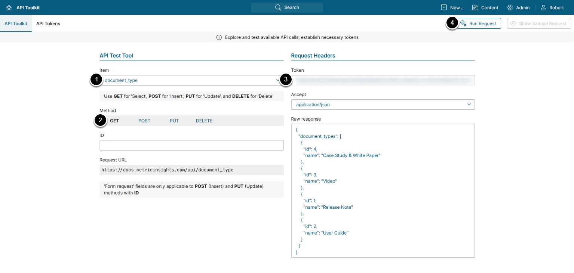The image size is (574, 273).
Task: Select the GET method
Action: click(x=114, y=121)
